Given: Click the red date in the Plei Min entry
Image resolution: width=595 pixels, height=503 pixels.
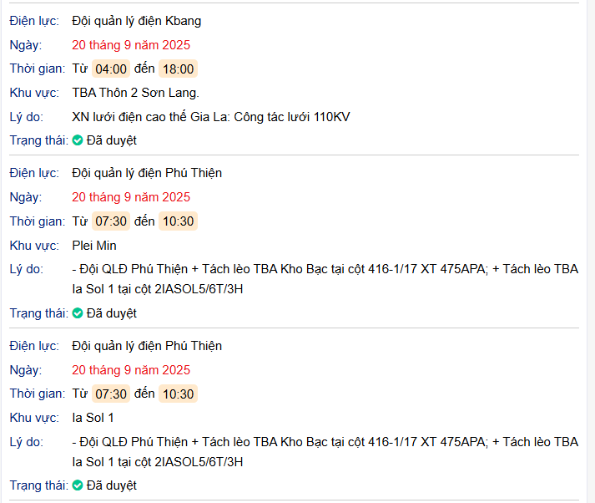Looking at the screenshot, I should click(x=131, y=197).
